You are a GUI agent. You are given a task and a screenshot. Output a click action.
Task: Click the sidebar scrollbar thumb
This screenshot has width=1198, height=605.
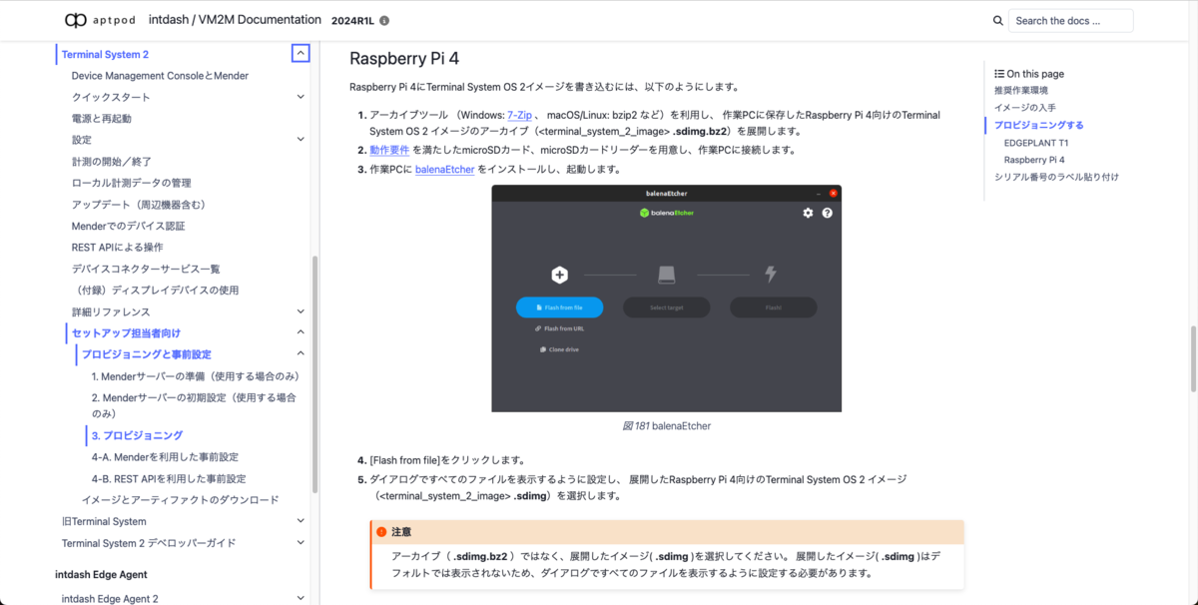click(x=315, y=375)
